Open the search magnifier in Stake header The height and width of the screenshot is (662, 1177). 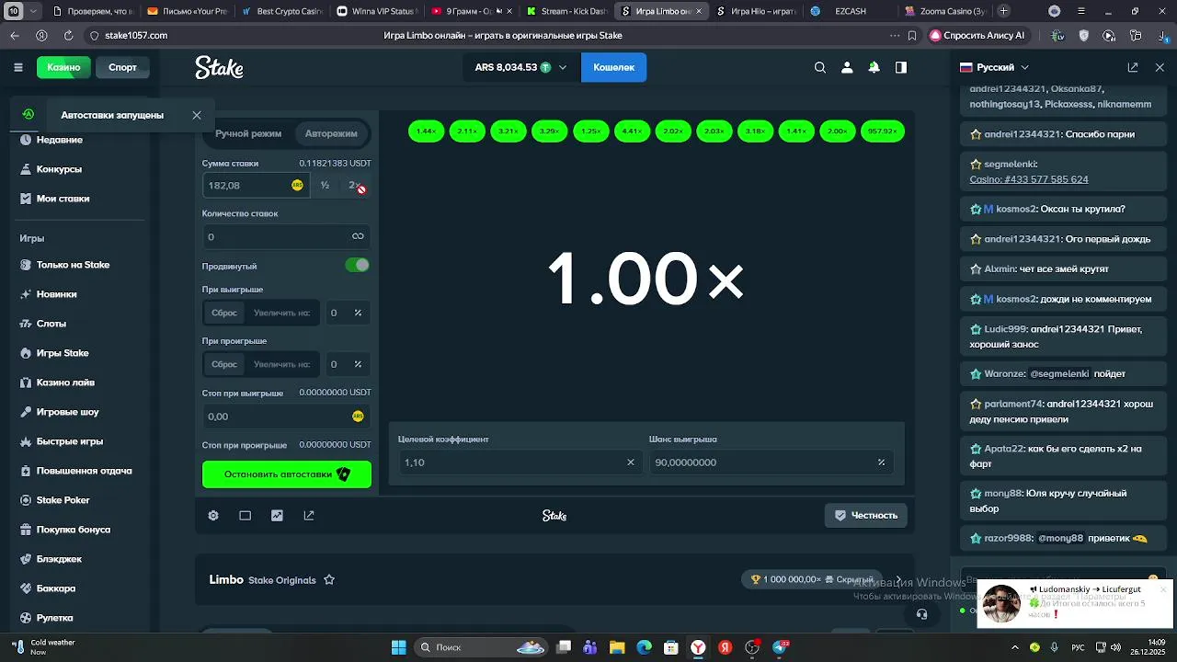(x=820, y=67)
